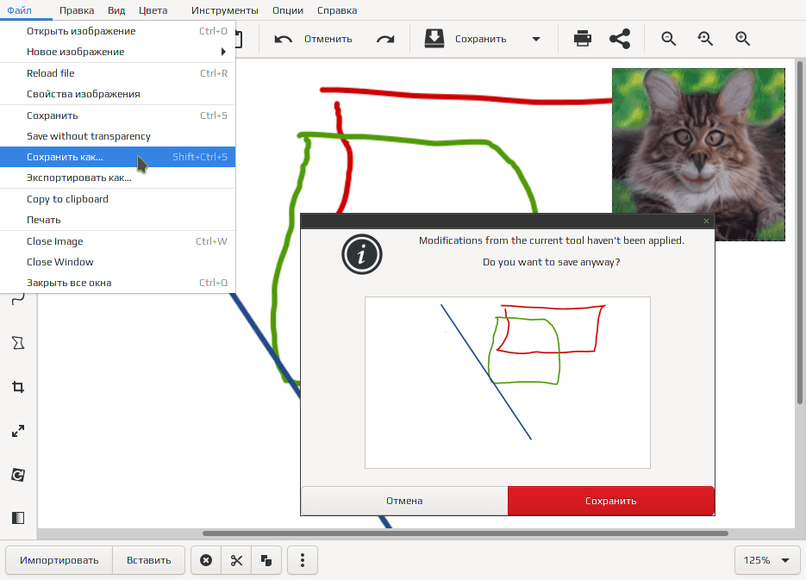
Task: Select the Scale tool with diagonal arrows
Action: point(18,431)
